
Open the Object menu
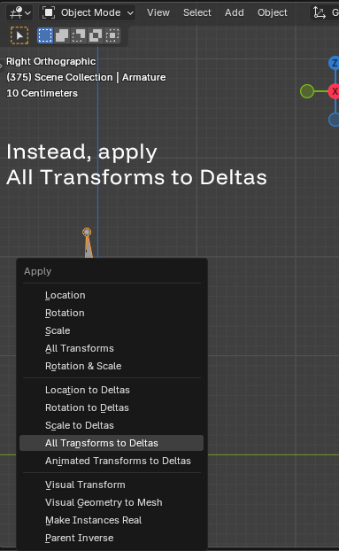pyautogui.click(x=273, y=12)
